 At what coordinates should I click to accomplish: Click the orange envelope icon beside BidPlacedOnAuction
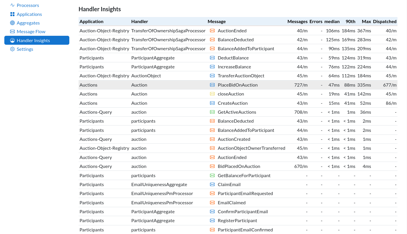[212, 166]
